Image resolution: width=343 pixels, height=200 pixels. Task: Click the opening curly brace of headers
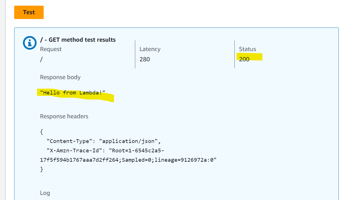coord(42,132)
